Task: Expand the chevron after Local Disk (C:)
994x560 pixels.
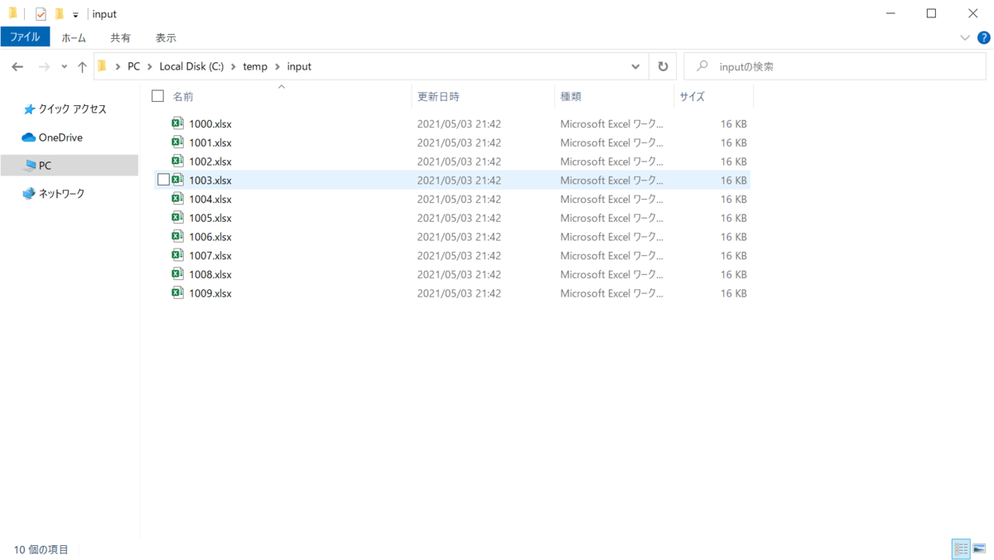Action: 234,66
